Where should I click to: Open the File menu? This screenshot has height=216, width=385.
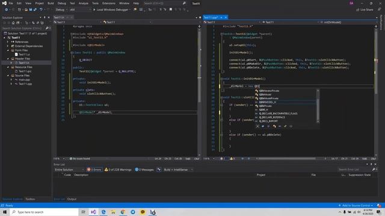pos(11,4)
